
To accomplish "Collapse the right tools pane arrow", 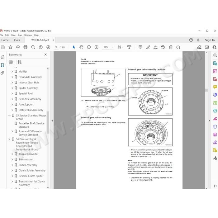I will (x=209, y=121).
